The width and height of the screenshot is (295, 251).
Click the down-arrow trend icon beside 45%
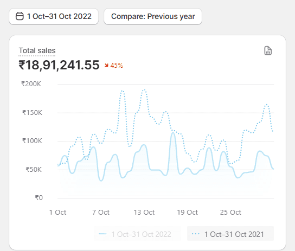click(x=106, y=66)
